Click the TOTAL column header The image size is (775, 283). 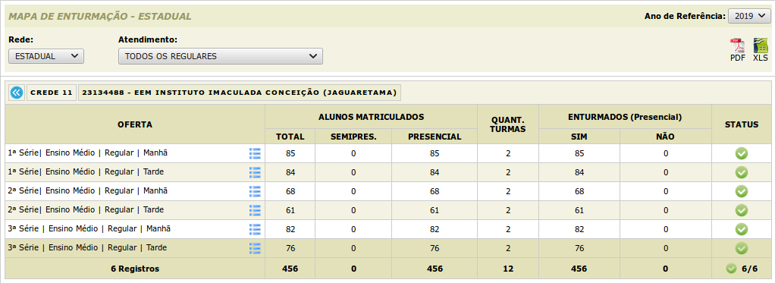290,137
